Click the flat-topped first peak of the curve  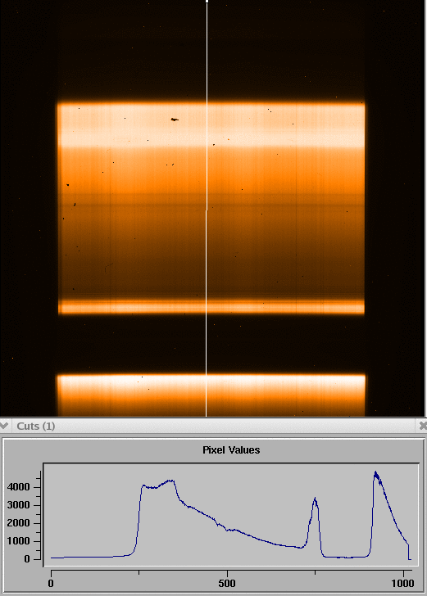[158, 485]
